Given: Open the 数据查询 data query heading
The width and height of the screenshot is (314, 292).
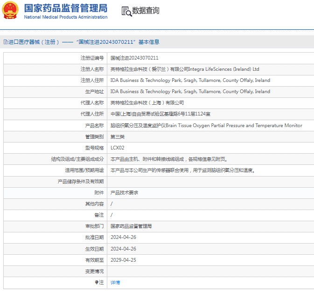Looking at the screenshot, I should (146, 11).
